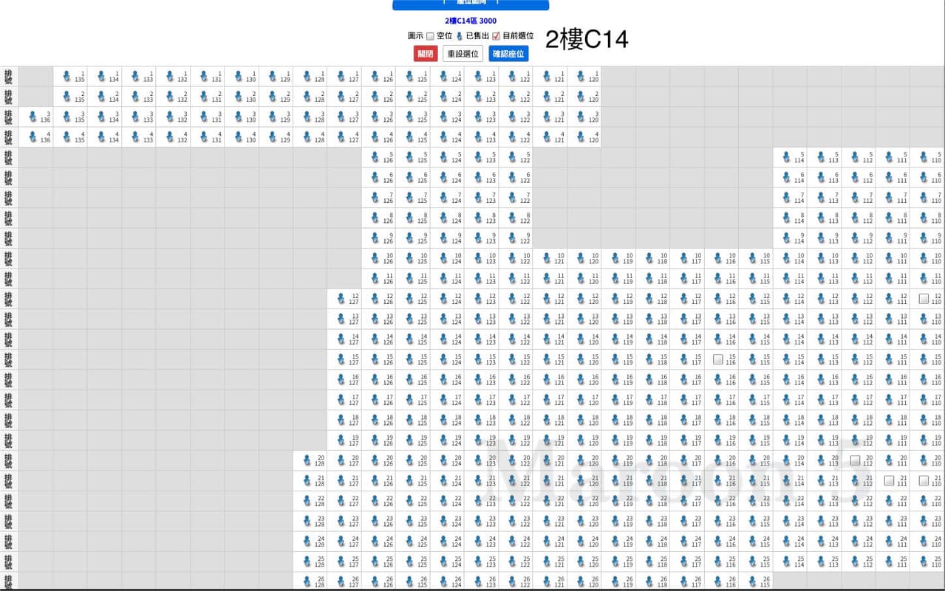
Task: Click sold seat icon row 14 number 117
Action: tap(683, 339)
